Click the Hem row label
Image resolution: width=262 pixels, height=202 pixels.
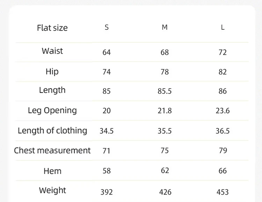tap(52, 171)
